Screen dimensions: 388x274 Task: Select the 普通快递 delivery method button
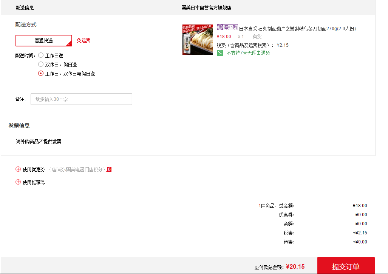point(44,40)
